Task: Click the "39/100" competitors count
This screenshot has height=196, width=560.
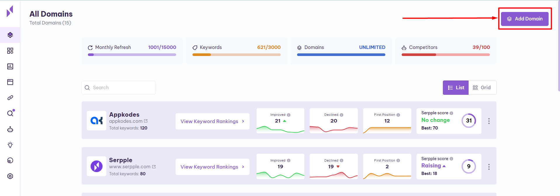Action: [x=481, y=47]
